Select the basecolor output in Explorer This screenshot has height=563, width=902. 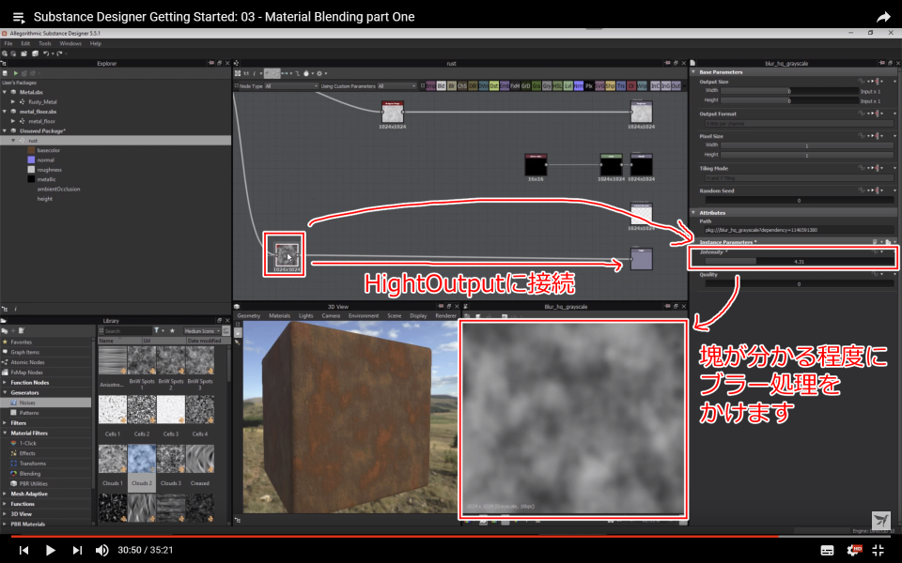click(x=48, y=150)
